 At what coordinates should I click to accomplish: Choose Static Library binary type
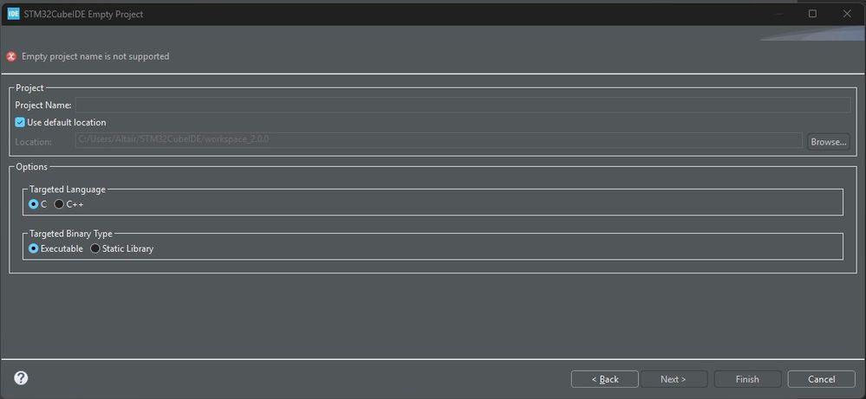[x=95, y=248]
